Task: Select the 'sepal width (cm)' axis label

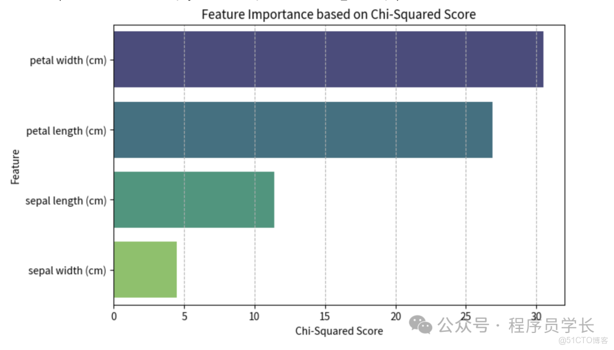Action: tap(67, 270)
